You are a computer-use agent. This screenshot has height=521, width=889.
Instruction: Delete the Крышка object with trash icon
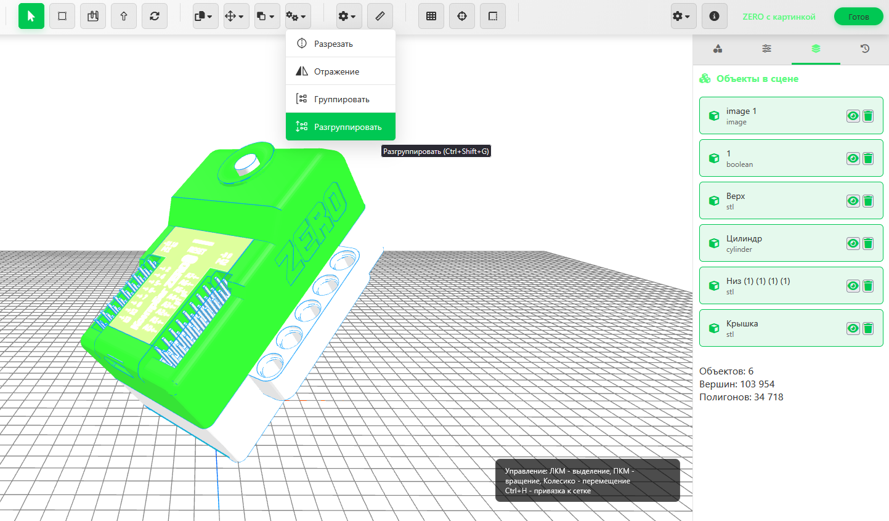click(x=868, y=328)
